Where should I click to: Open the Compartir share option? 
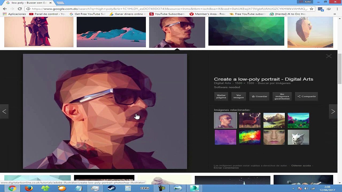[306, 97]
